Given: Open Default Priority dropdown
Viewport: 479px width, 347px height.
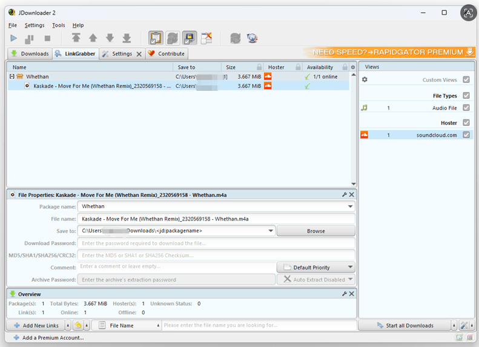Looking at the screenshot, I should click(350, 267).
